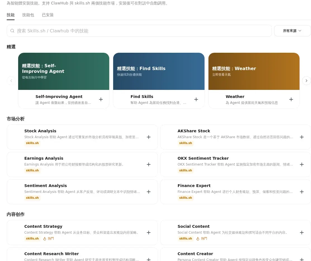The width and height of the screenshot is (311, 261).
Task: Click the flame hot icon on Content Strategy
Action: click(45, 239)
